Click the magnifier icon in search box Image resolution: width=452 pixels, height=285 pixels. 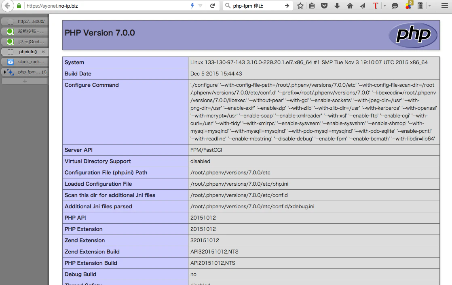coord(228,6)
